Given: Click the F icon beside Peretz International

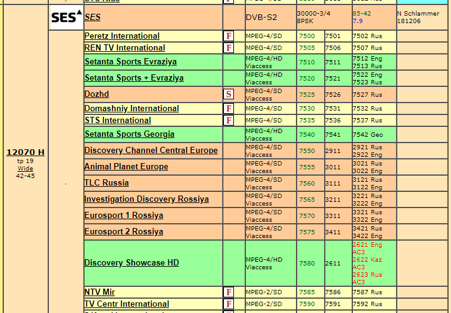Looking at the screenshot, I should click(x=229, y=36).
